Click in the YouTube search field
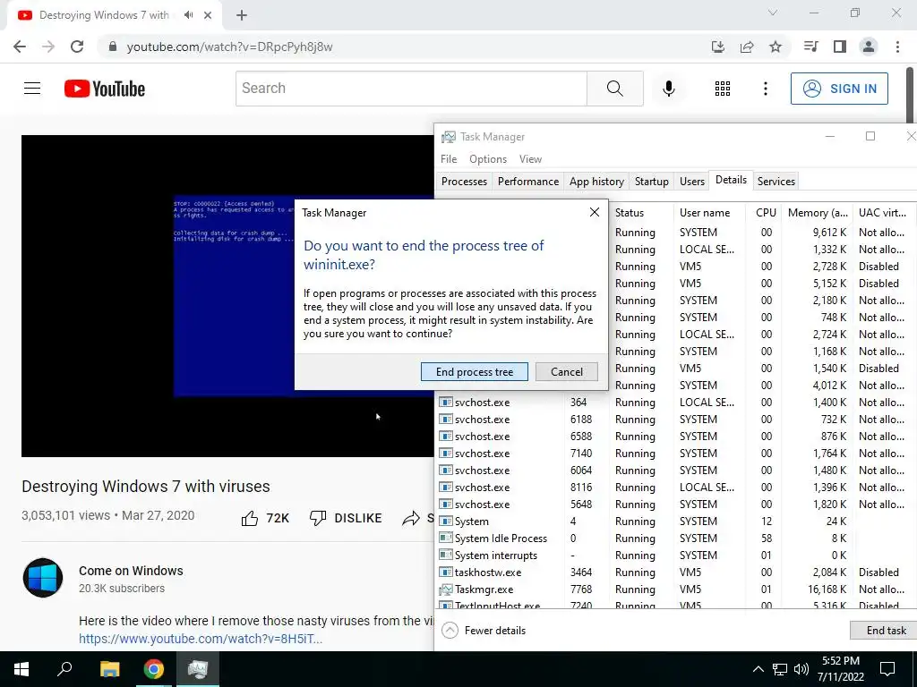This screenshot has height=687, width=917. [x=411, y=89]
